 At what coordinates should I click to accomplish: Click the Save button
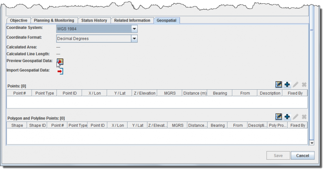pyautogui.click(x=278, y=156)
